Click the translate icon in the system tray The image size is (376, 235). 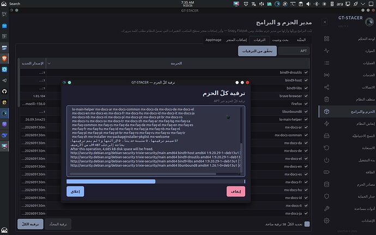[x=254, y=4]
